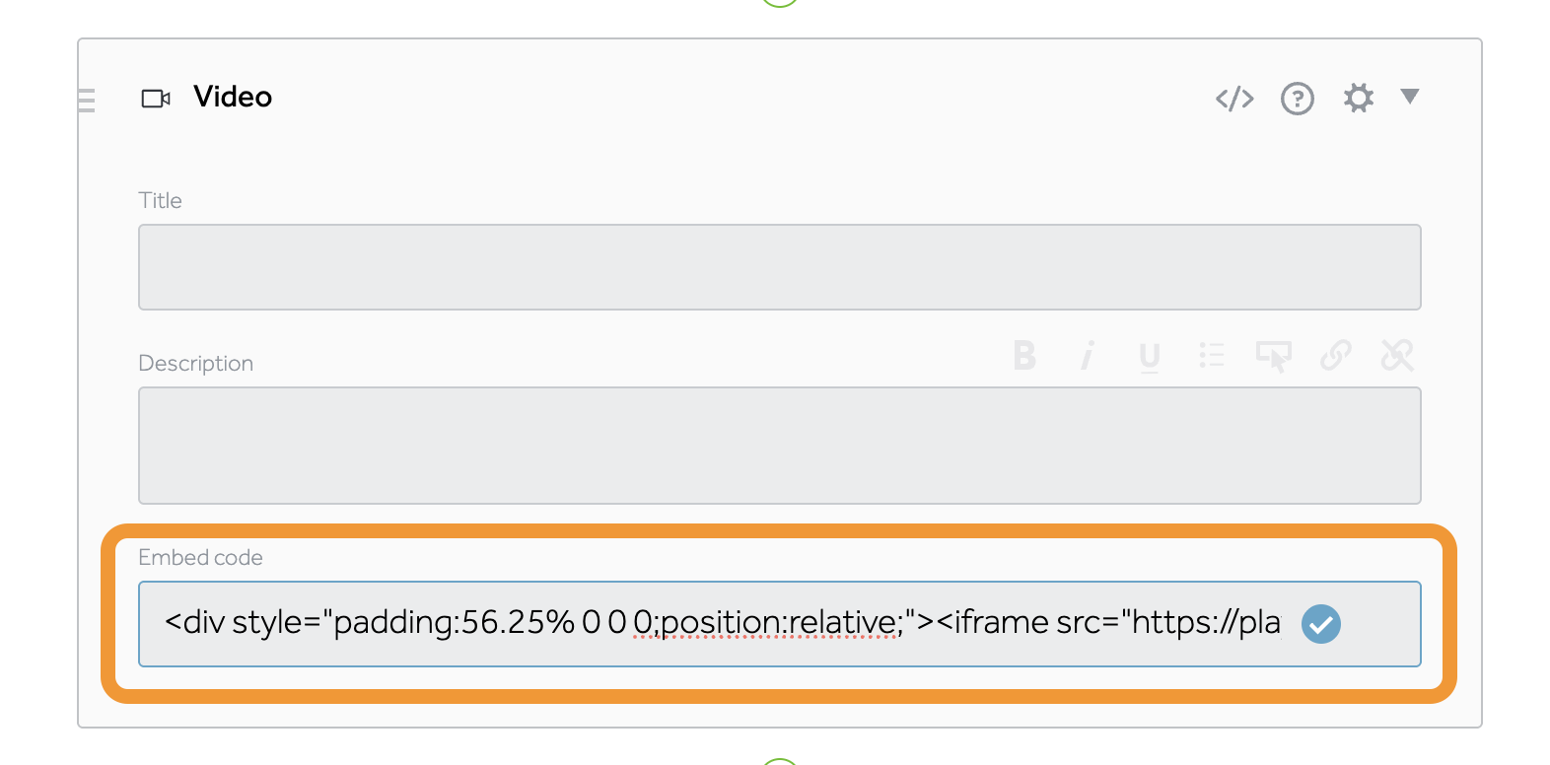The height and width of the screenshot is (765, 1550).
Task: Toggle underline formatting in Description
Action: (1149, 356)
